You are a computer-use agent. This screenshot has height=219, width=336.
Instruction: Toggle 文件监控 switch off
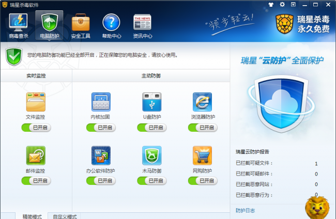[x=36, y=128]
